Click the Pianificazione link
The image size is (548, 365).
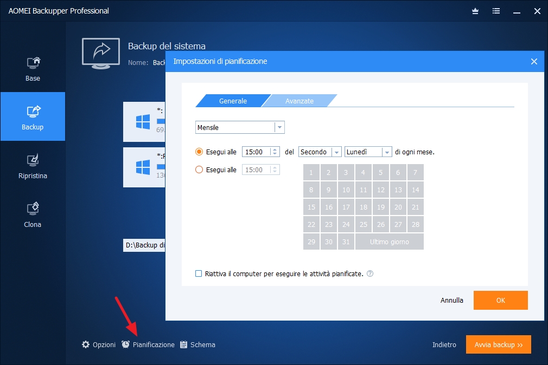pos(154,345)
